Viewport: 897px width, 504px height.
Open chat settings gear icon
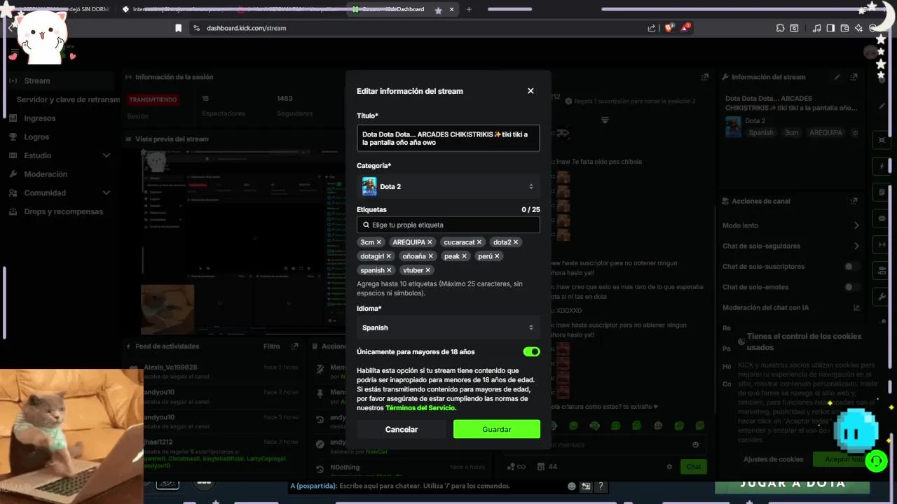(669, 467)
